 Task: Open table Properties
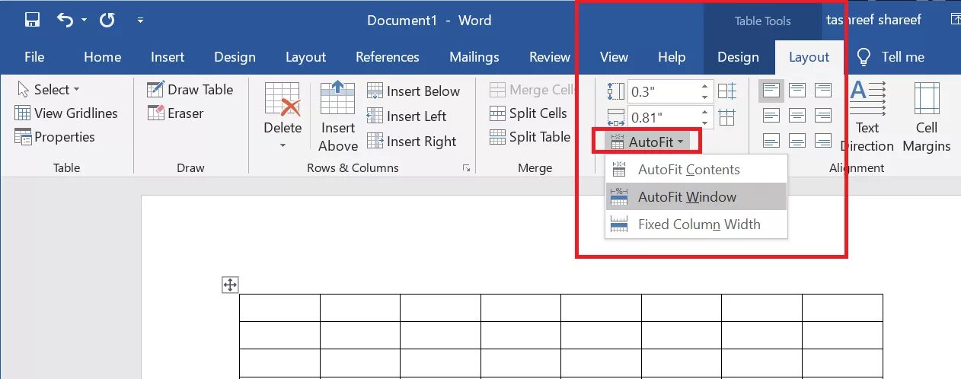pyautogui.click(x=55, y=137)
